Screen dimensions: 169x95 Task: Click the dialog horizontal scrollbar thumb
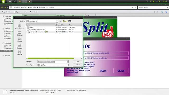click(x=51, y=58)
